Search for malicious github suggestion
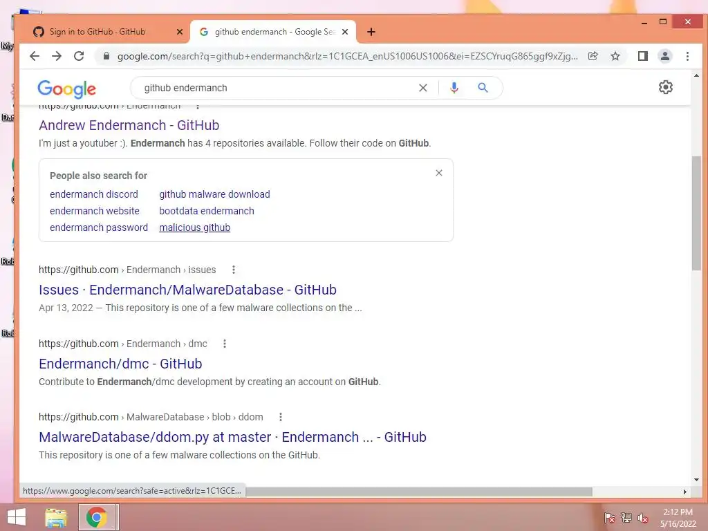This screenshot has width=708, height=531. 194,227
